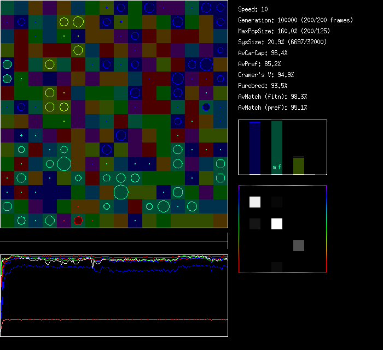Click the AvMatch (pref) 95.1% line
Viewport: 383px width, 350px height.
click(x=272, y=108)
